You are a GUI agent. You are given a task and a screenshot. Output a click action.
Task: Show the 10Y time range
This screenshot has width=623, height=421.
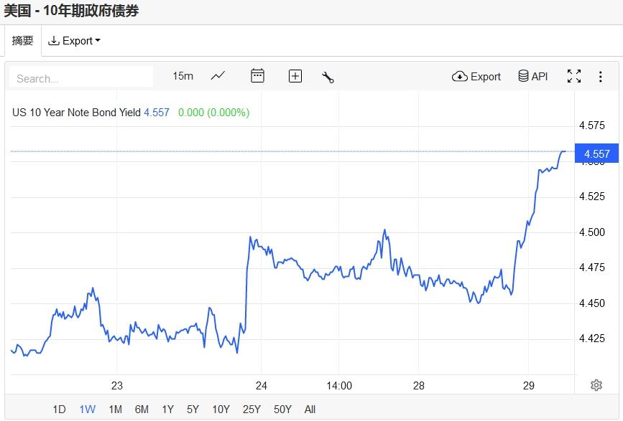pyautogui.click(x=221, y=410)
